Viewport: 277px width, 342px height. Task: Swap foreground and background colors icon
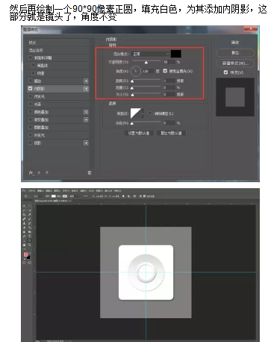30,253
